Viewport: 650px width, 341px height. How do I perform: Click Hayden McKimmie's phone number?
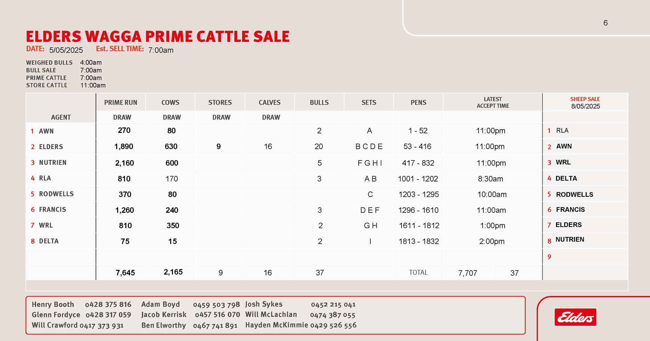(333, 325)
